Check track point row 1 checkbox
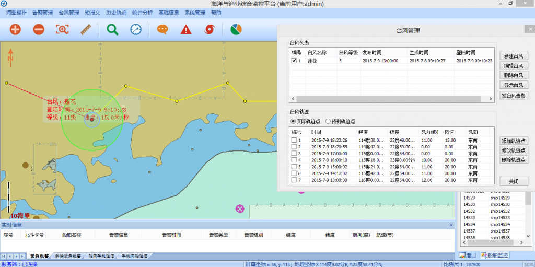This screenshot has height=267, width=535. (294, 141)
